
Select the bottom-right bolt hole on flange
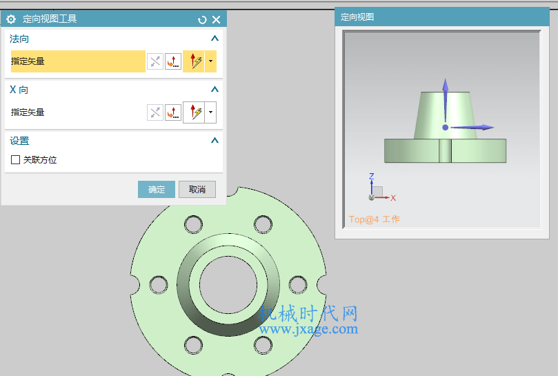(263, 345)
